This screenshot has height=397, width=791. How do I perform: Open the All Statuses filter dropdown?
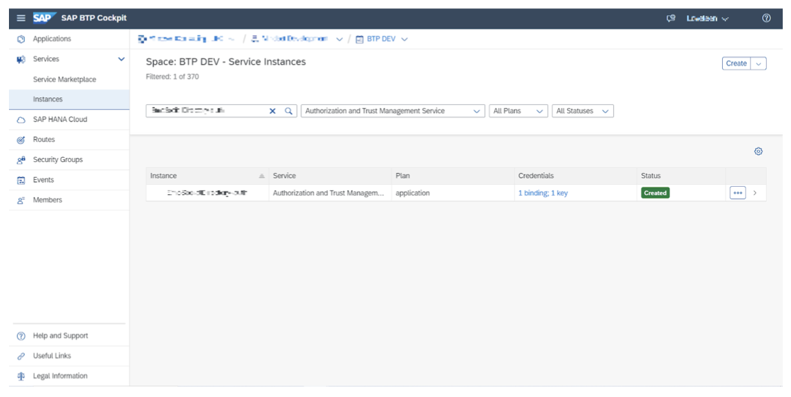pyautogui.click(x=583, y=111)
